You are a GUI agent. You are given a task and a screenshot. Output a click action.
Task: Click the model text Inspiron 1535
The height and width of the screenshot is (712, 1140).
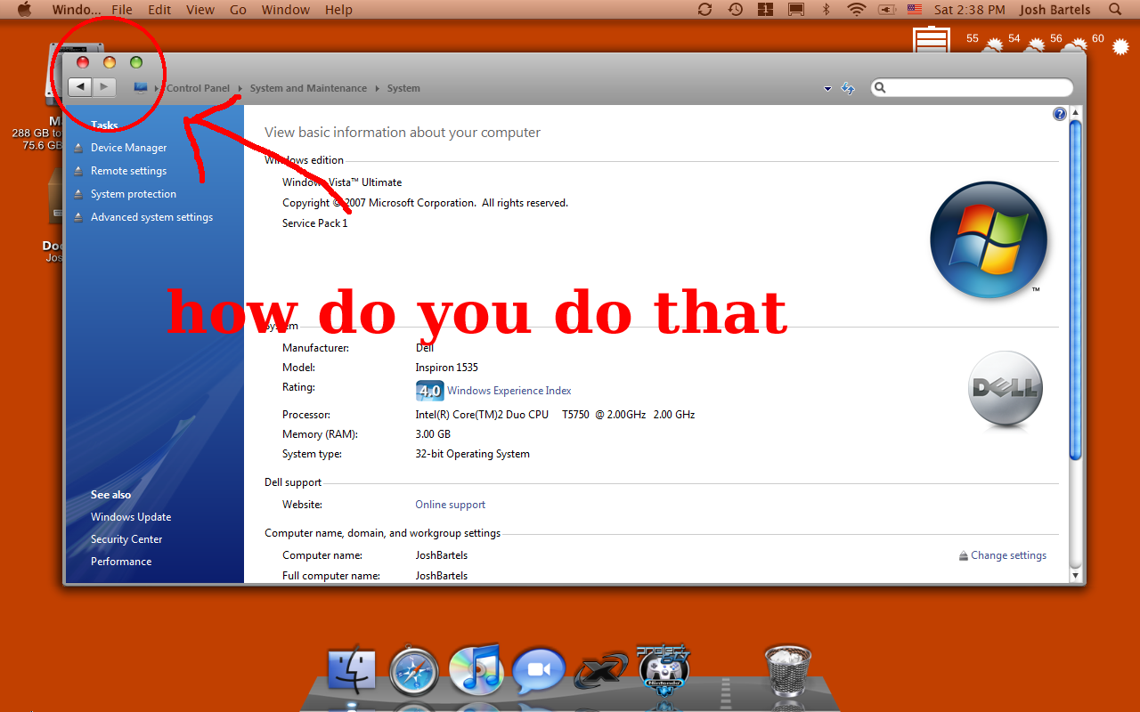(x=446, y=368)
